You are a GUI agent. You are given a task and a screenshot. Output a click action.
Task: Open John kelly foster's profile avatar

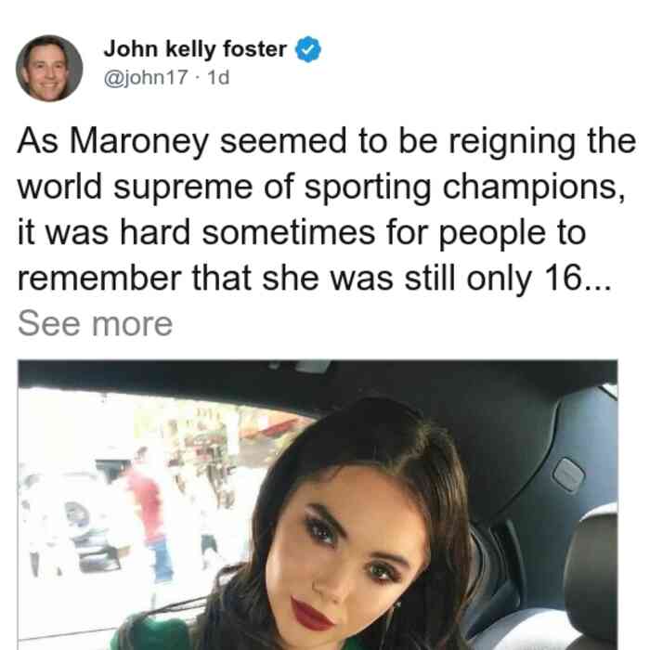pos(49,69)
